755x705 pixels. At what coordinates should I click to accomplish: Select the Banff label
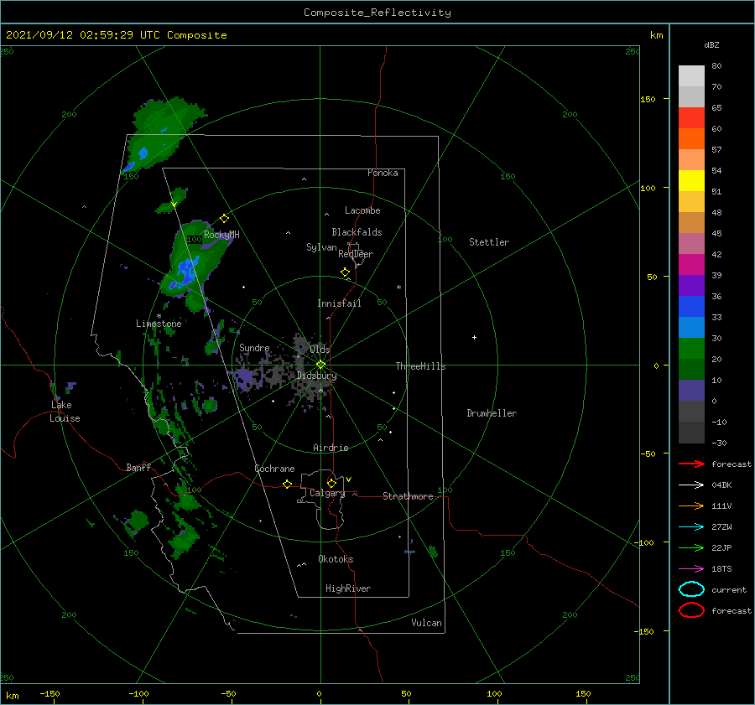point(138,467)
